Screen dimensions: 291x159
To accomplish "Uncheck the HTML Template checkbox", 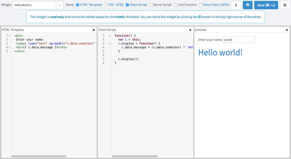I will coord(77,5).
